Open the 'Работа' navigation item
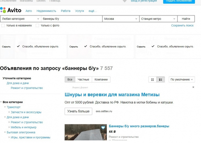The width and height of the screenshot is (201, 143). click(66, 11)
